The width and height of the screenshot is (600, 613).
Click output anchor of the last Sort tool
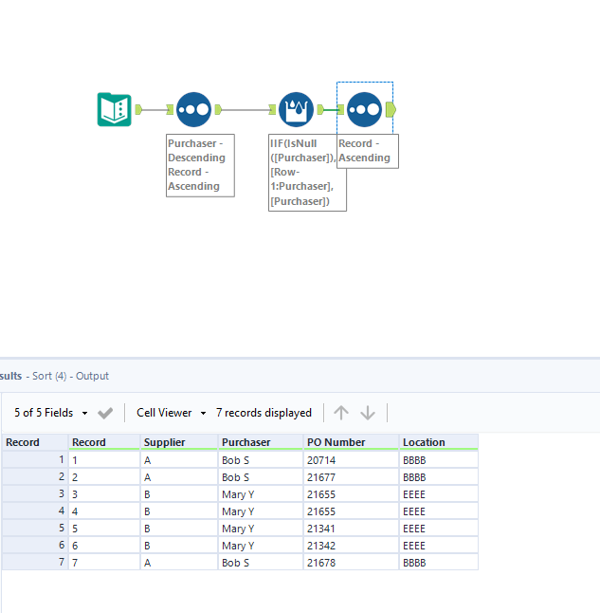coord(391,109)
